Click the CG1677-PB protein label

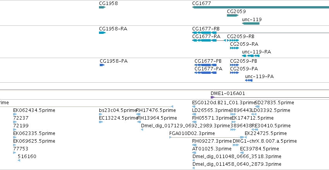[208, 61]
